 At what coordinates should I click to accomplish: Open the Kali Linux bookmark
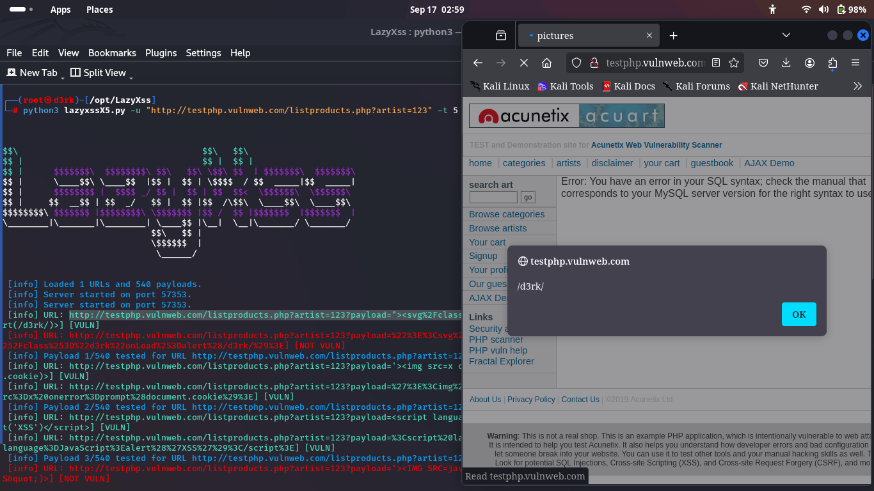point(500,86)
